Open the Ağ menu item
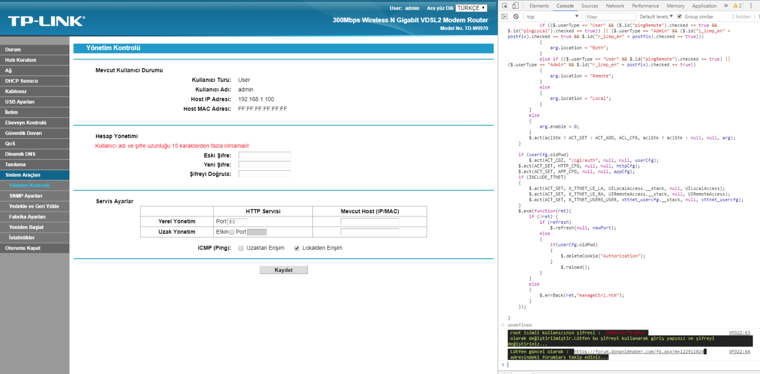Image resolution: width=760 pixels, height=374 pixels. pyautogui.click(x=35, y=70)
